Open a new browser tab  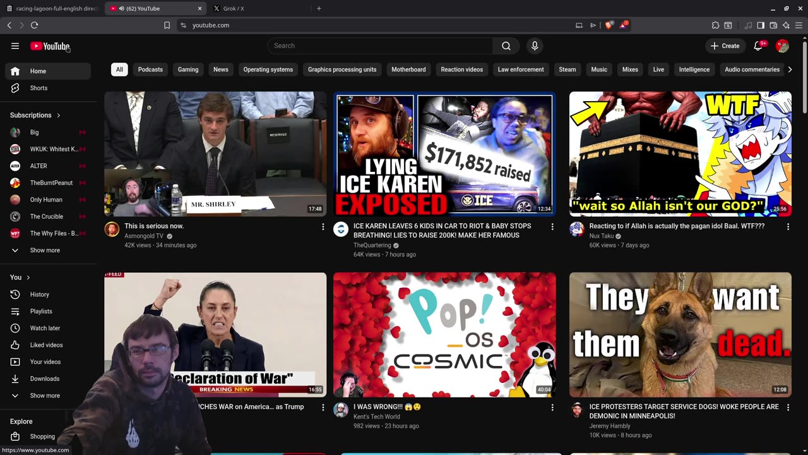click(319, 8)
